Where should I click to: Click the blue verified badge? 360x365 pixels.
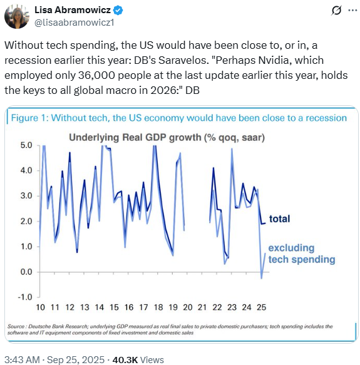(118, 10)
